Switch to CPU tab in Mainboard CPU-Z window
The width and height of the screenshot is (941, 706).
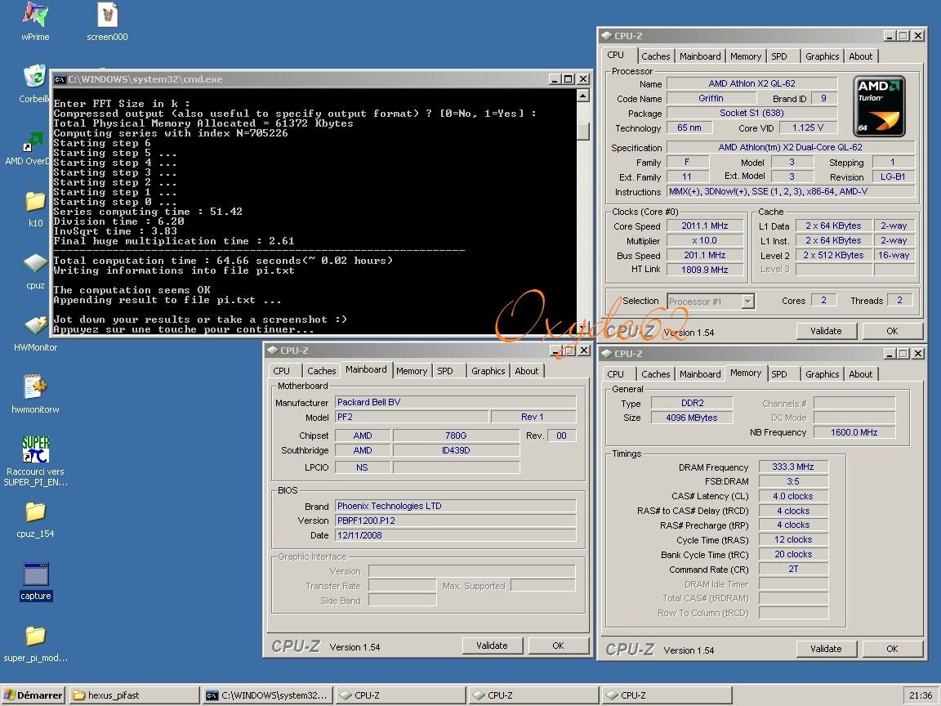282,371
